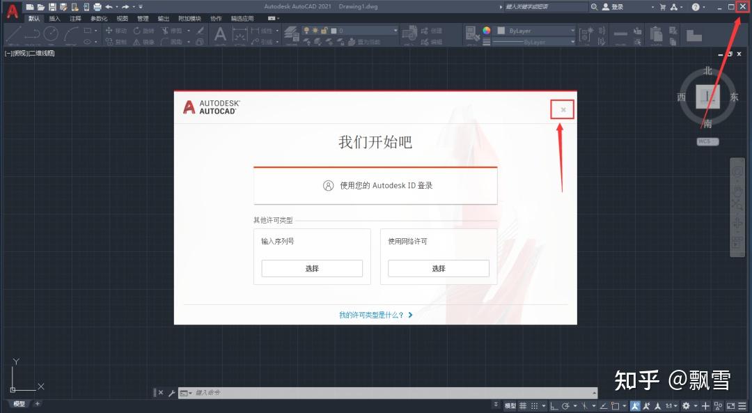Toggle grid display in the status bar
The image size is (752, 413).
(523, 405)
